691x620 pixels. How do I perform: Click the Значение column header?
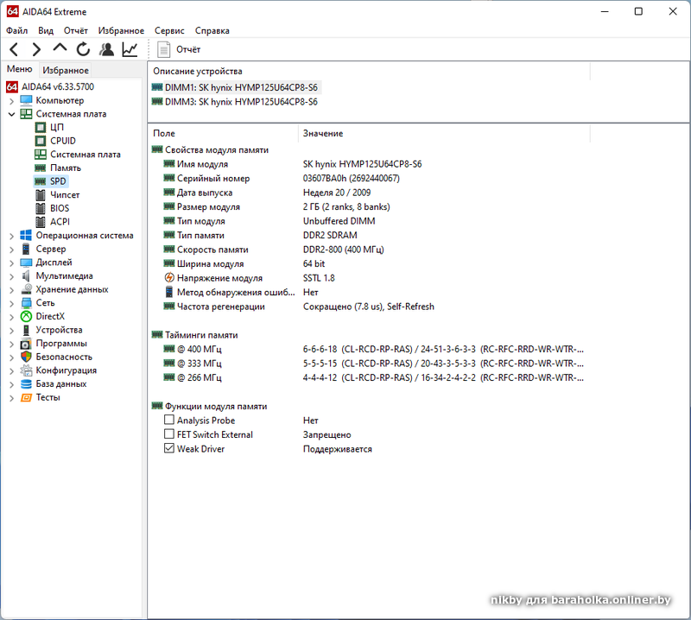point(444,133)
